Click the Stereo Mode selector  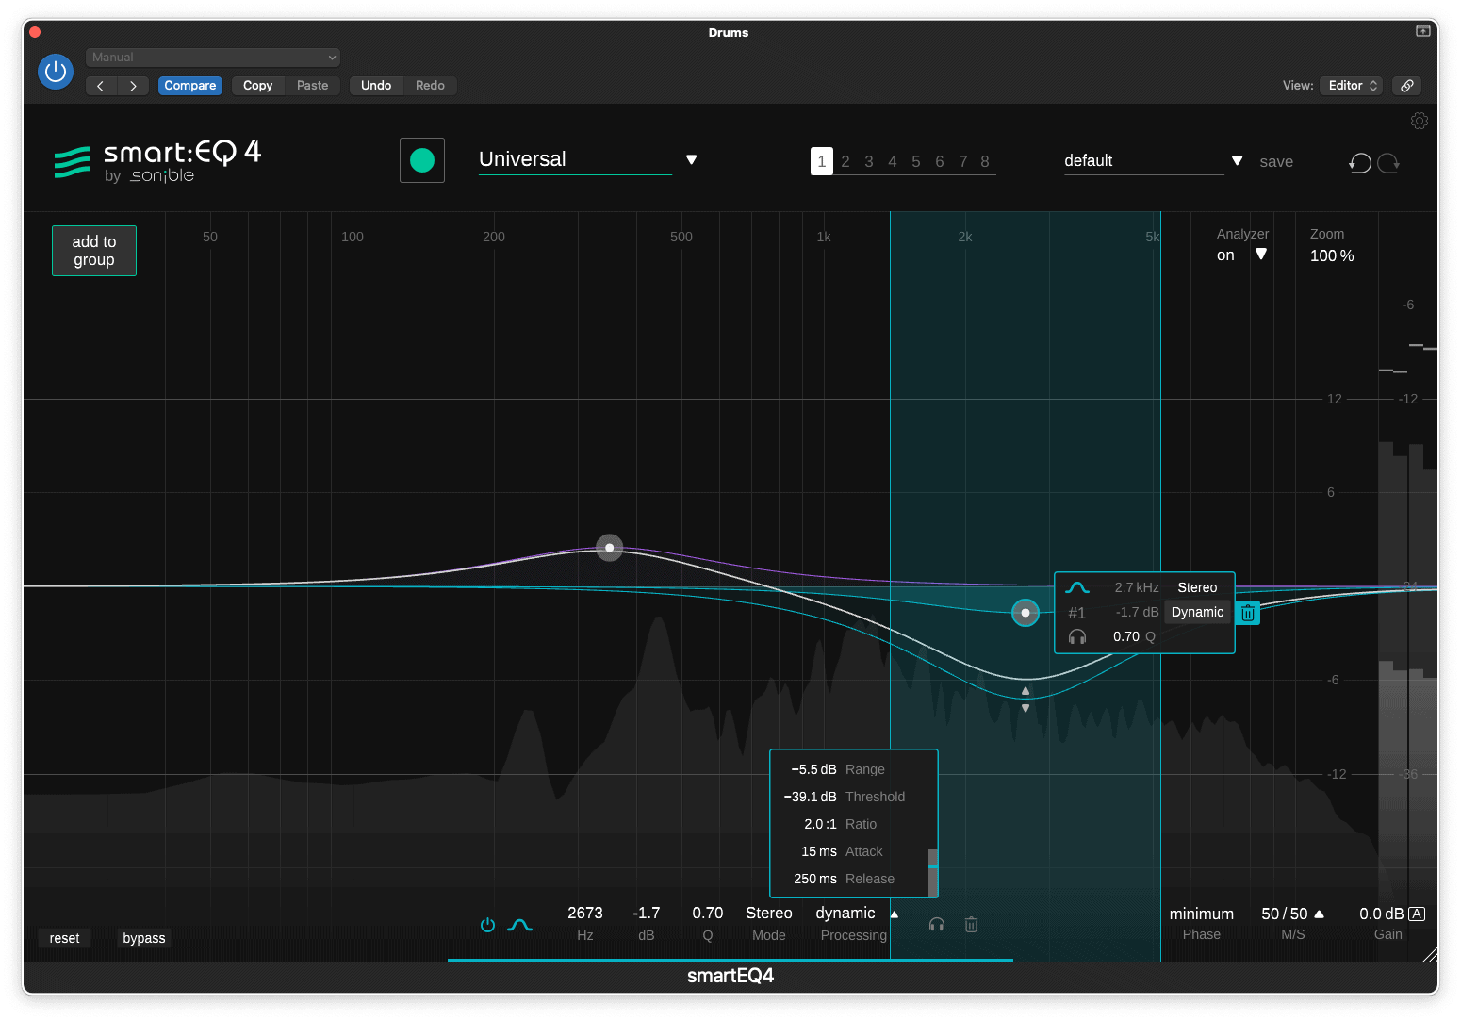tap(769, 914)
